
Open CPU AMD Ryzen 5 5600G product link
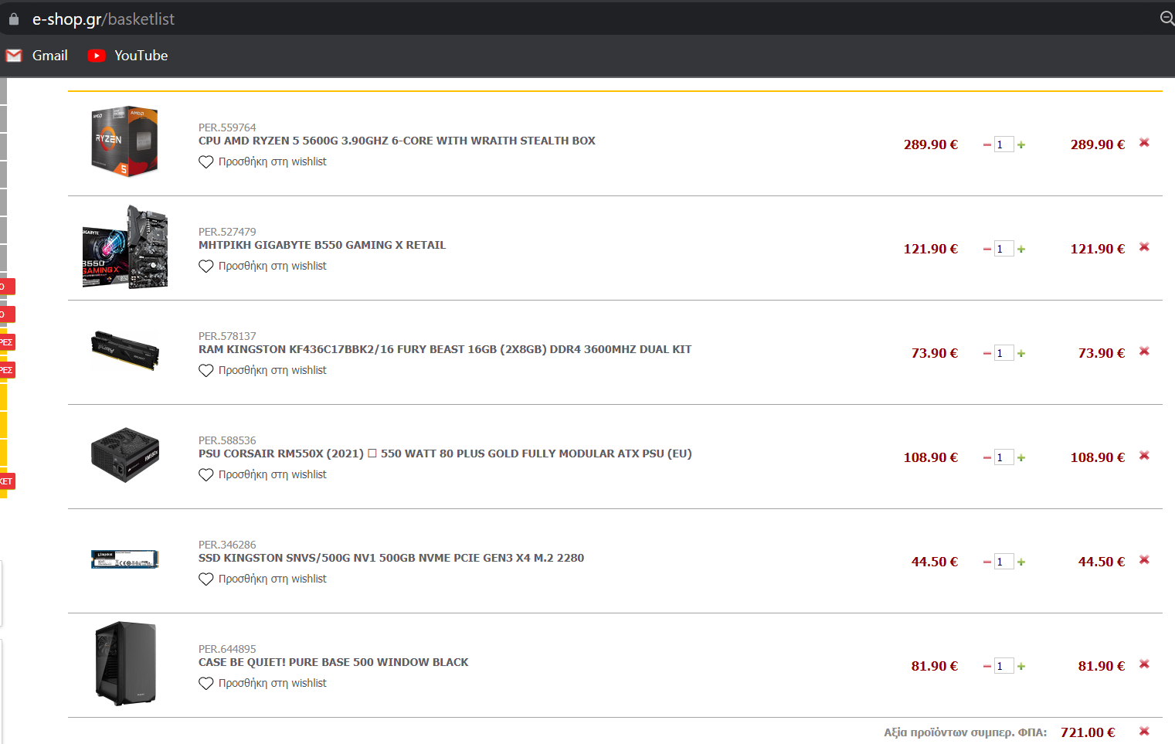pos(397,141)
